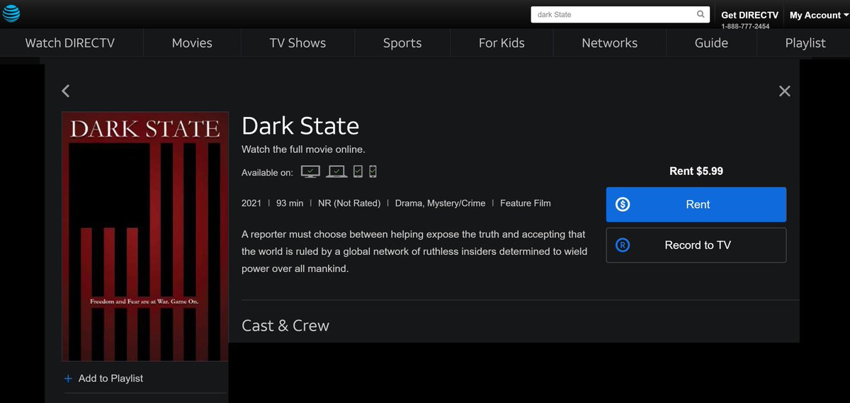Click the 1-888-777-2454 phone number
This screenshot has width=850, height=403.
(x=745, y=26)
